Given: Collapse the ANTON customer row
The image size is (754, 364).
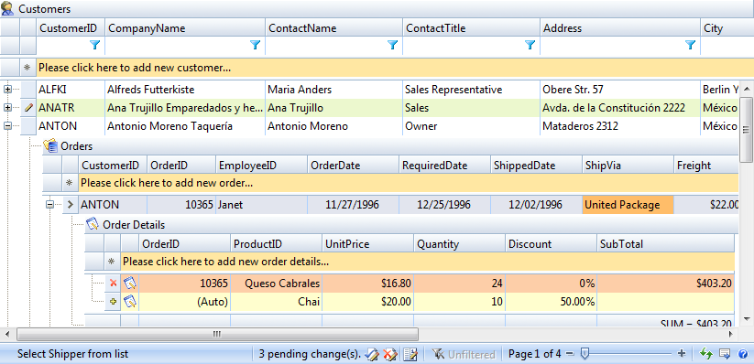Looking at the screenshot, I should pos(7,126).
